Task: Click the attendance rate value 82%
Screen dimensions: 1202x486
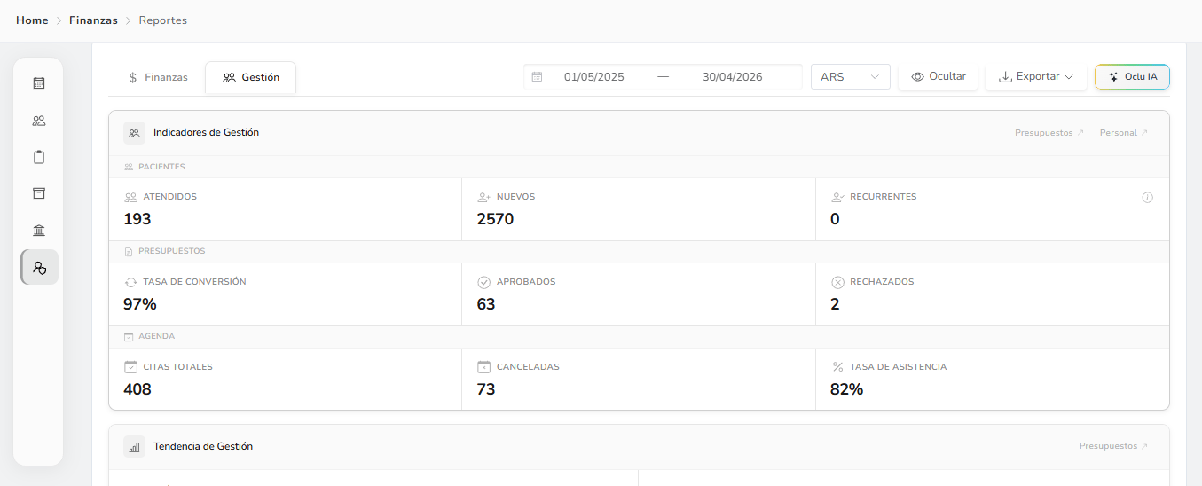Action: (x=847, y=389)
